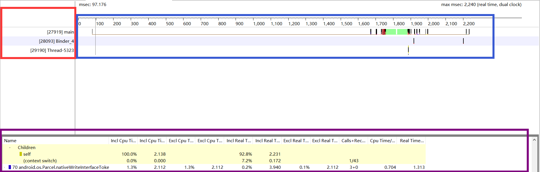Select the [29190] Thread-5323 thread label

[x=52, y=50]
